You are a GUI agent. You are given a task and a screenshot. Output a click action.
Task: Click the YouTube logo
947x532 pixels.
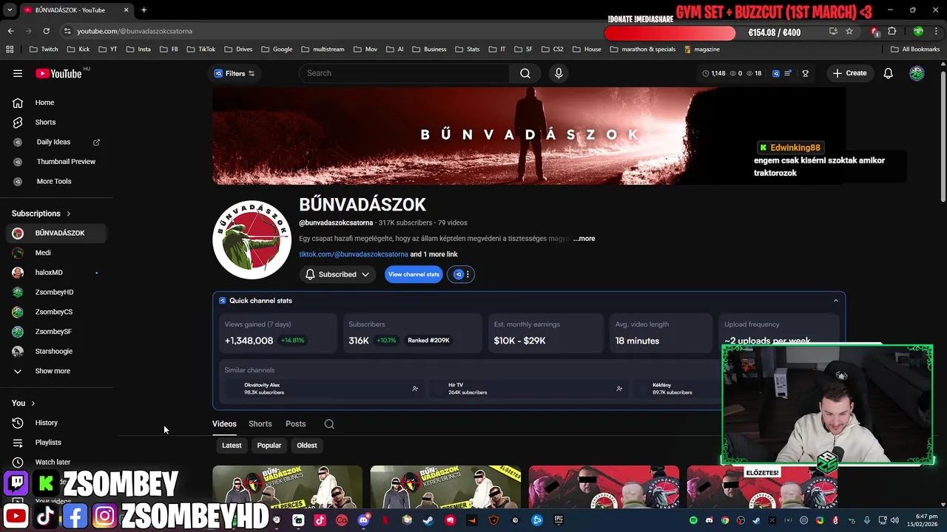(58, 73)
